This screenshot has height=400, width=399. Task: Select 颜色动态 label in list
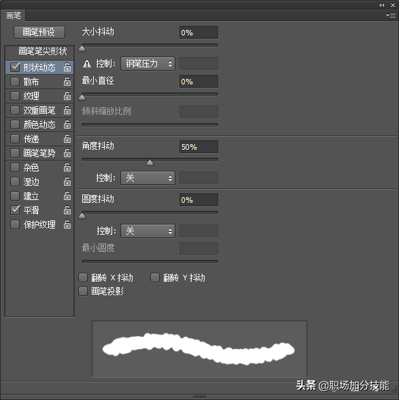point(39,124)
